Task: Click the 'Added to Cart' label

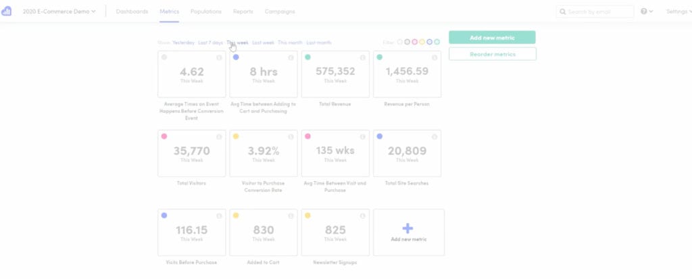Action: tap(264, 262)
